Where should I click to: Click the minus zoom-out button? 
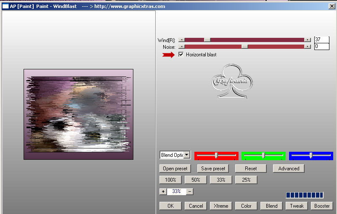point(190,191)
